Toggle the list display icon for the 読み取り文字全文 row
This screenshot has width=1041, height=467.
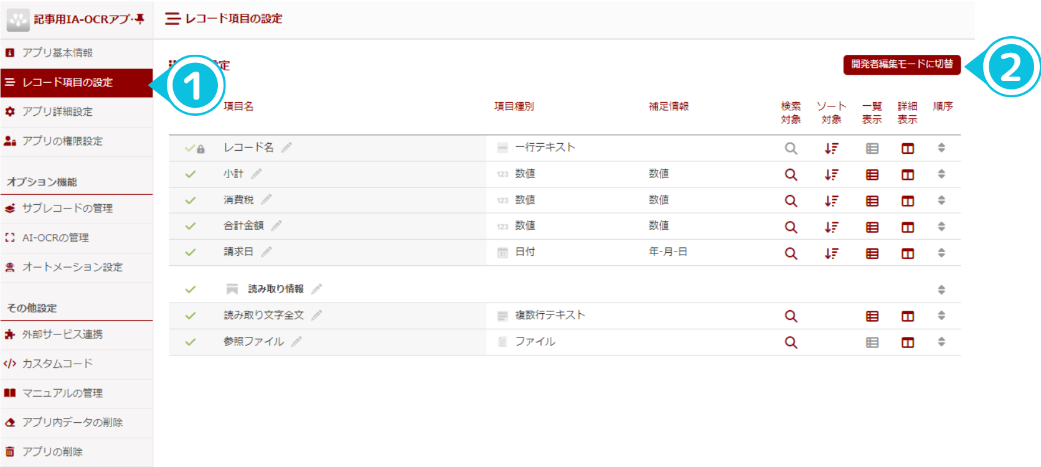pos(872,316)
